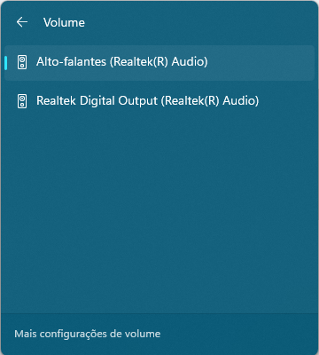Select Realtek Digital Output (Realtek(R) Audio) device
Viewport: 319px width, 355px height.
[x=159, y=101]
